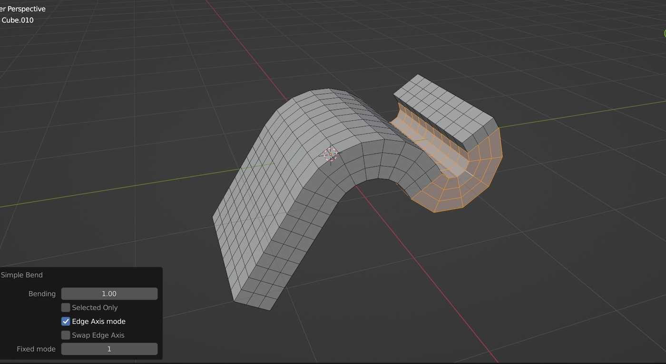Click the Bending value field

point(109,294)
